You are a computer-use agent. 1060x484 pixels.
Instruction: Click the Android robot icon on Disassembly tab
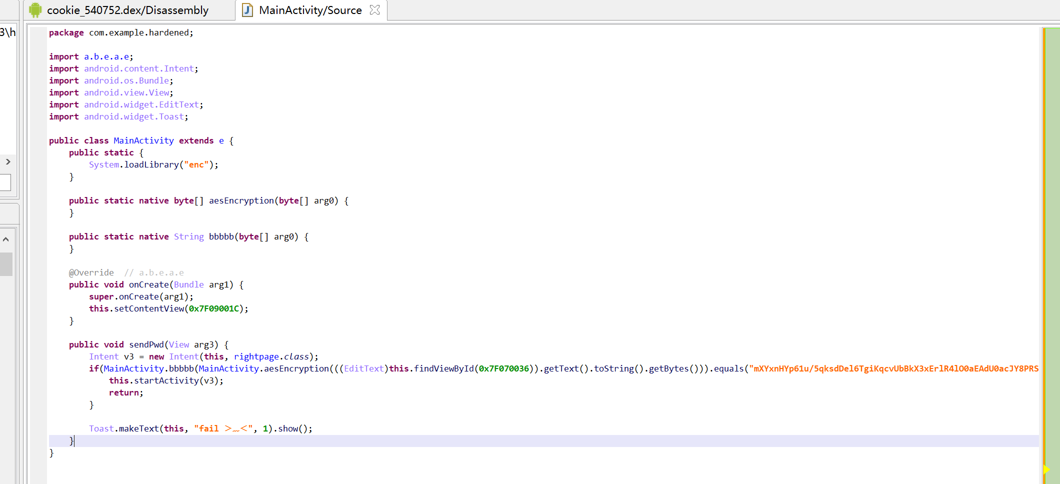pos(35,10)
